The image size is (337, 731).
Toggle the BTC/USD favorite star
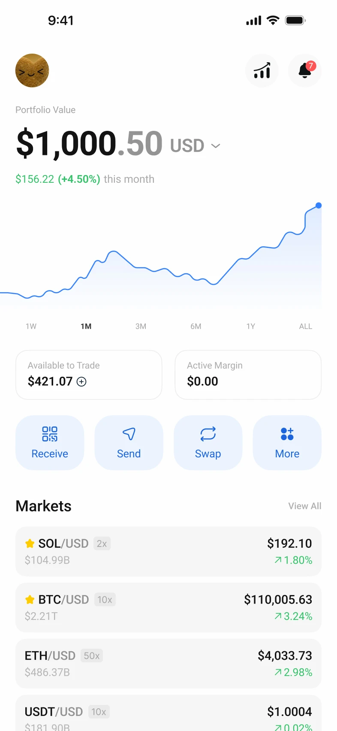[30, 600]
